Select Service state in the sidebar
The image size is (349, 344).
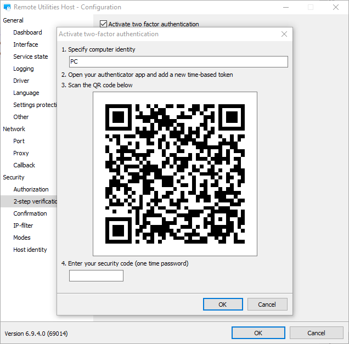click(x=31, y=57)
